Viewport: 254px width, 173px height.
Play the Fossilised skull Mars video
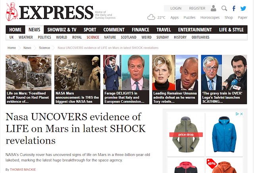tap(13, 62)
